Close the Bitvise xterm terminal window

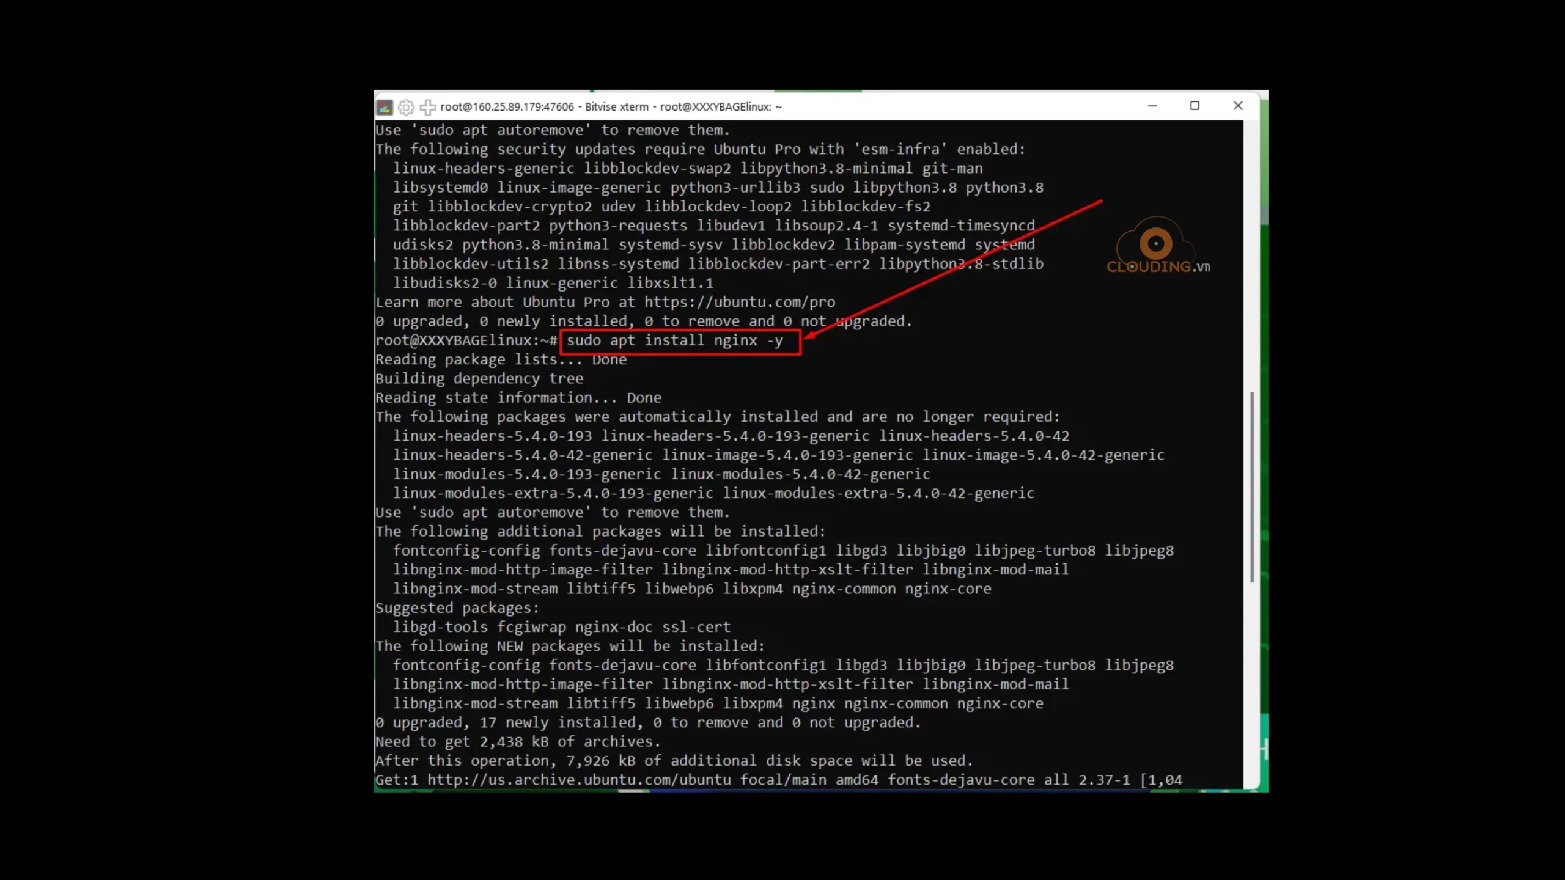click(x=1238, y=106)
